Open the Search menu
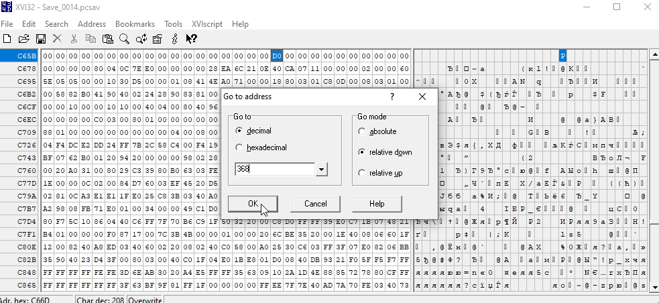The width and height of the screenshot is (659, 303). pos(56,24)
